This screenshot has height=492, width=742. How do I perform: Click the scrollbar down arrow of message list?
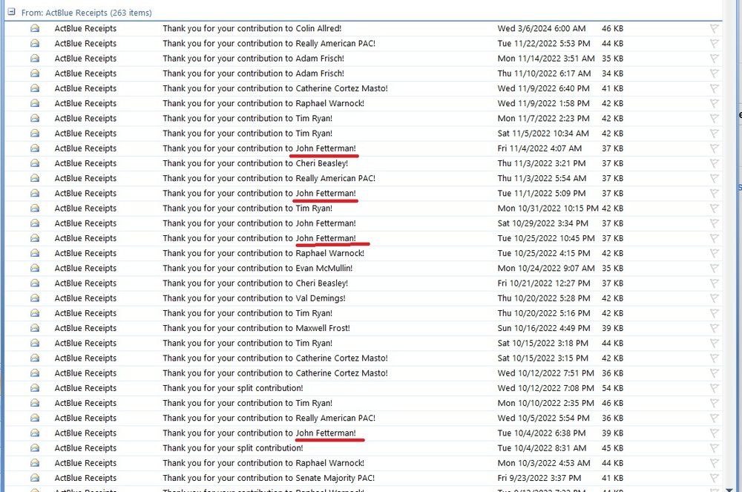[729, 489]
